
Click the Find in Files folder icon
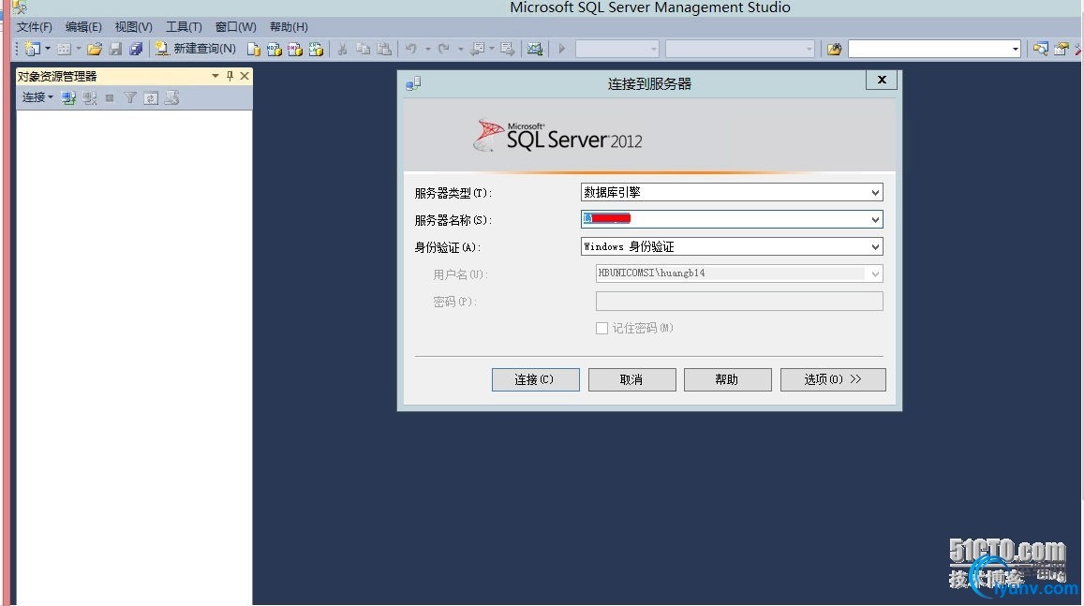click(x=835, y=49)
